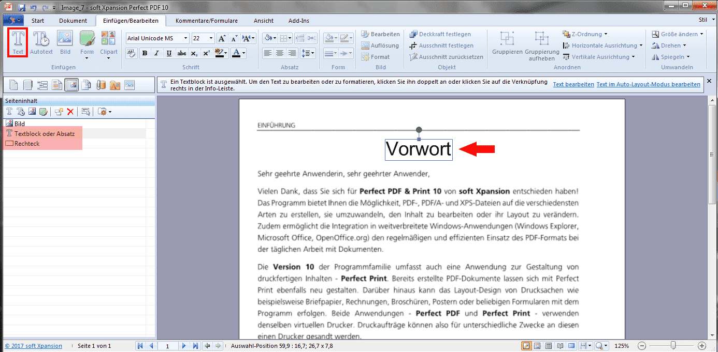The image size is (718, 352).
Task: Select the Text insert tool
Action: point(18,42)
